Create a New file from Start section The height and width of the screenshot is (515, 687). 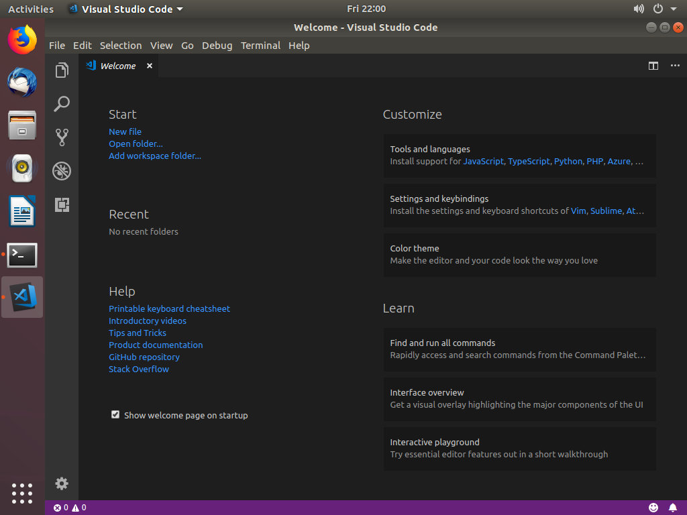pos(125,131)
